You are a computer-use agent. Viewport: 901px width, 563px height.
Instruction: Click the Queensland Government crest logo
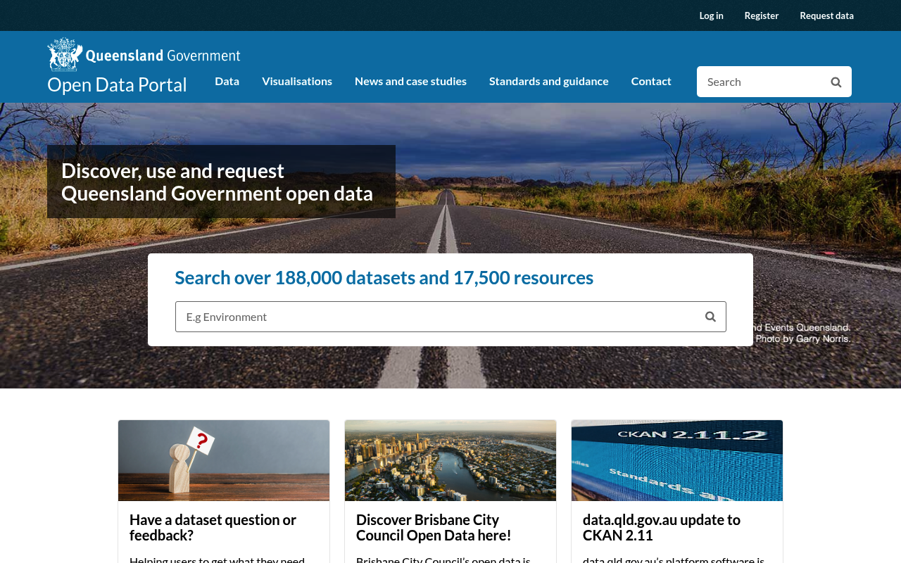(x=144, y=54)
